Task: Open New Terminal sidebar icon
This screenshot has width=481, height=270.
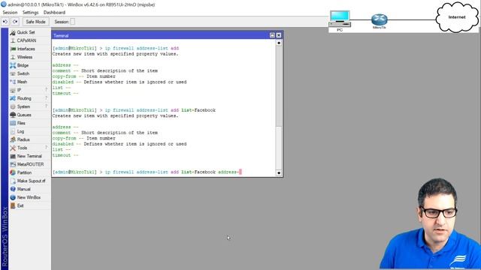Action: [x=13, y=156]
